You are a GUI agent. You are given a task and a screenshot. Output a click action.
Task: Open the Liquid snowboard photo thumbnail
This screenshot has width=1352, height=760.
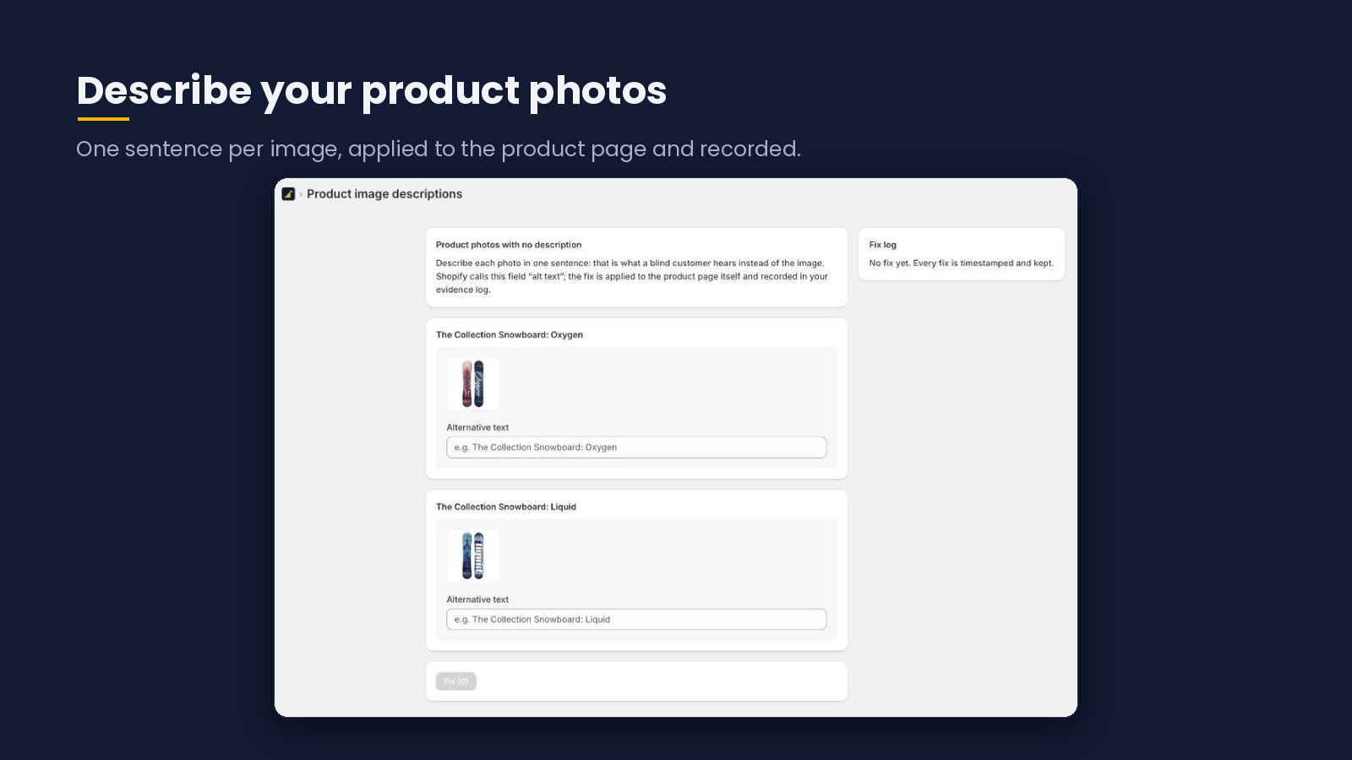coord(473,556)
